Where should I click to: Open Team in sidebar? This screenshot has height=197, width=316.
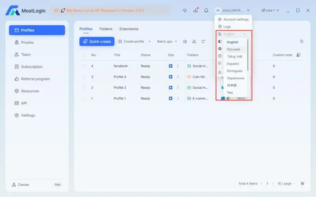(x=37, y=54)
